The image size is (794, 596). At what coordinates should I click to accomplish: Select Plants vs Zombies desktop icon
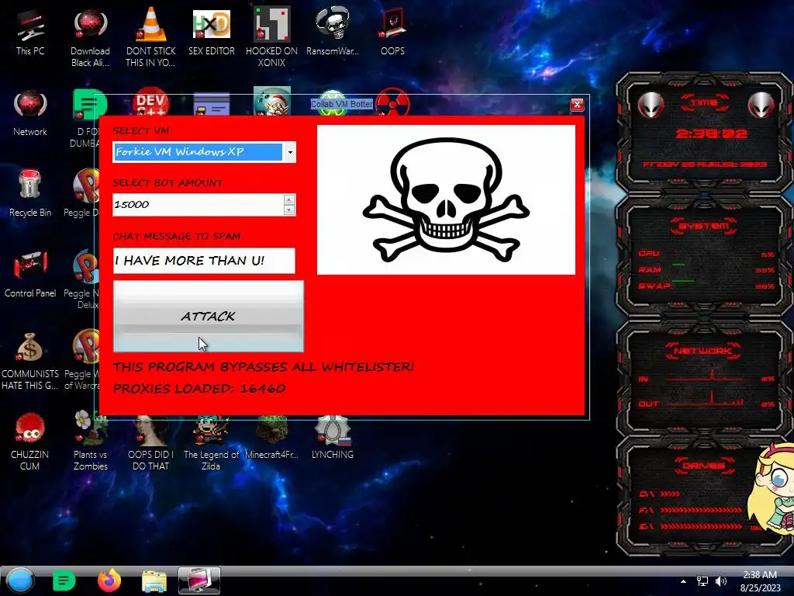click(x=90, y=441)
